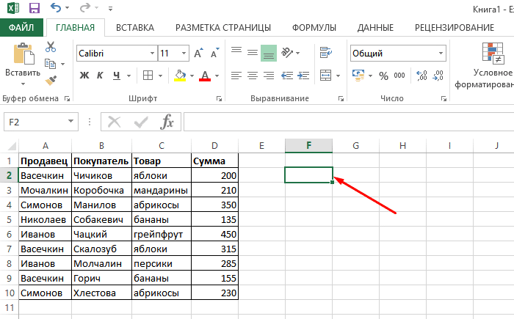
Task: Select cell containing грейпфрут
Action: [160, 234]
